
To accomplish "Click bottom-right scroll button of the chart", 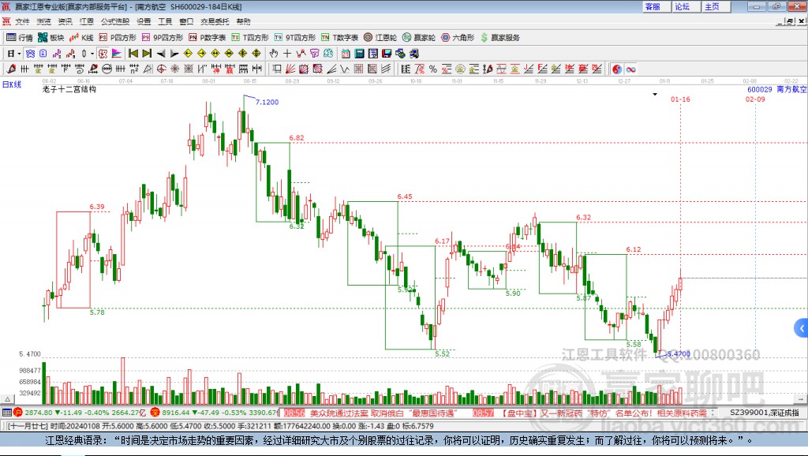I will pyautogui.click(x=800, y=399).
